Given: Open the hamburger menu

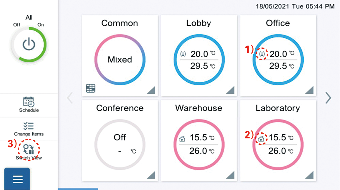Looking at the screenshot, I should pos(17,179).
